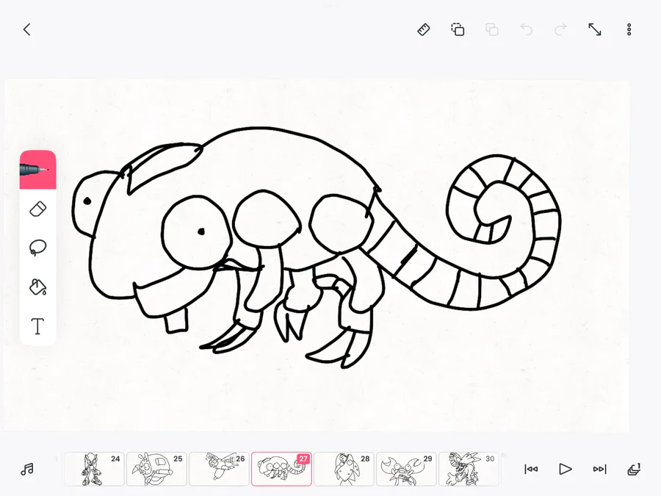This screenshot has height=496, width=661.
Task: Redo the last undone stroke
Action: coord(560,29)
